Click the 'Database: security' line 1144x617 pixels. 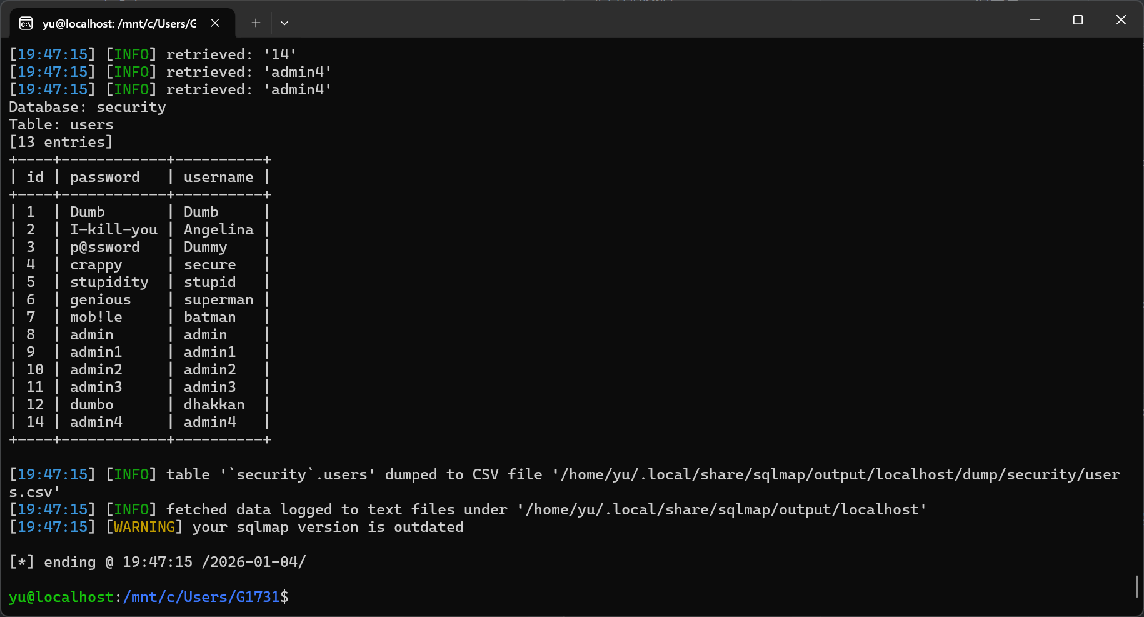point(88,108)
